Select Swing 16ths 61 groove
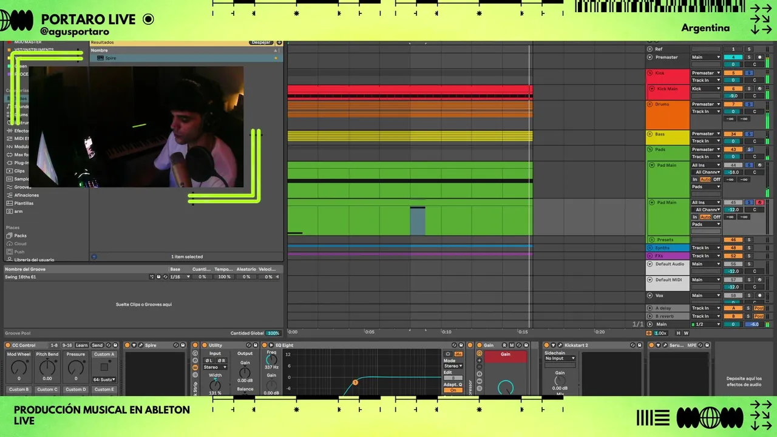 click(x=21, y=277)
